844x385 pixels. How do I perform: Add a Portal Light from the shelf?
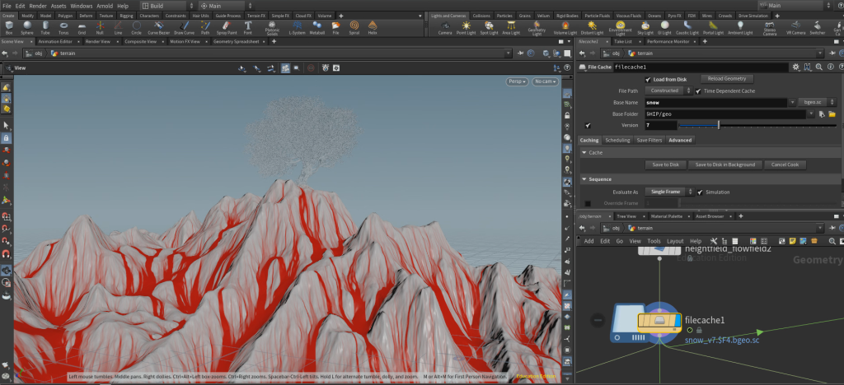[713, 28]
